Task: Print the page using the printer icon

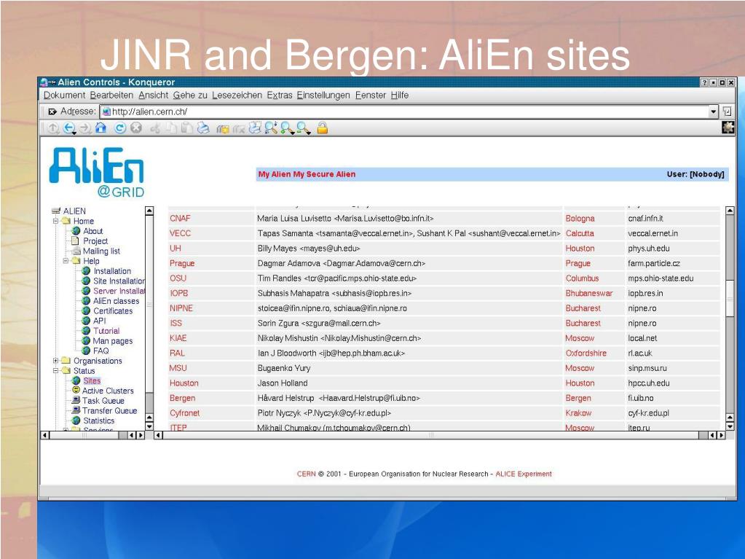Action: click(203, 128)
